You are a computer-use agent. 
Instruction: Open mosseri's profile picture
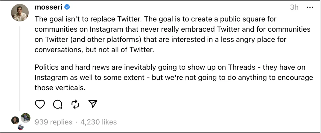point(20,13)
